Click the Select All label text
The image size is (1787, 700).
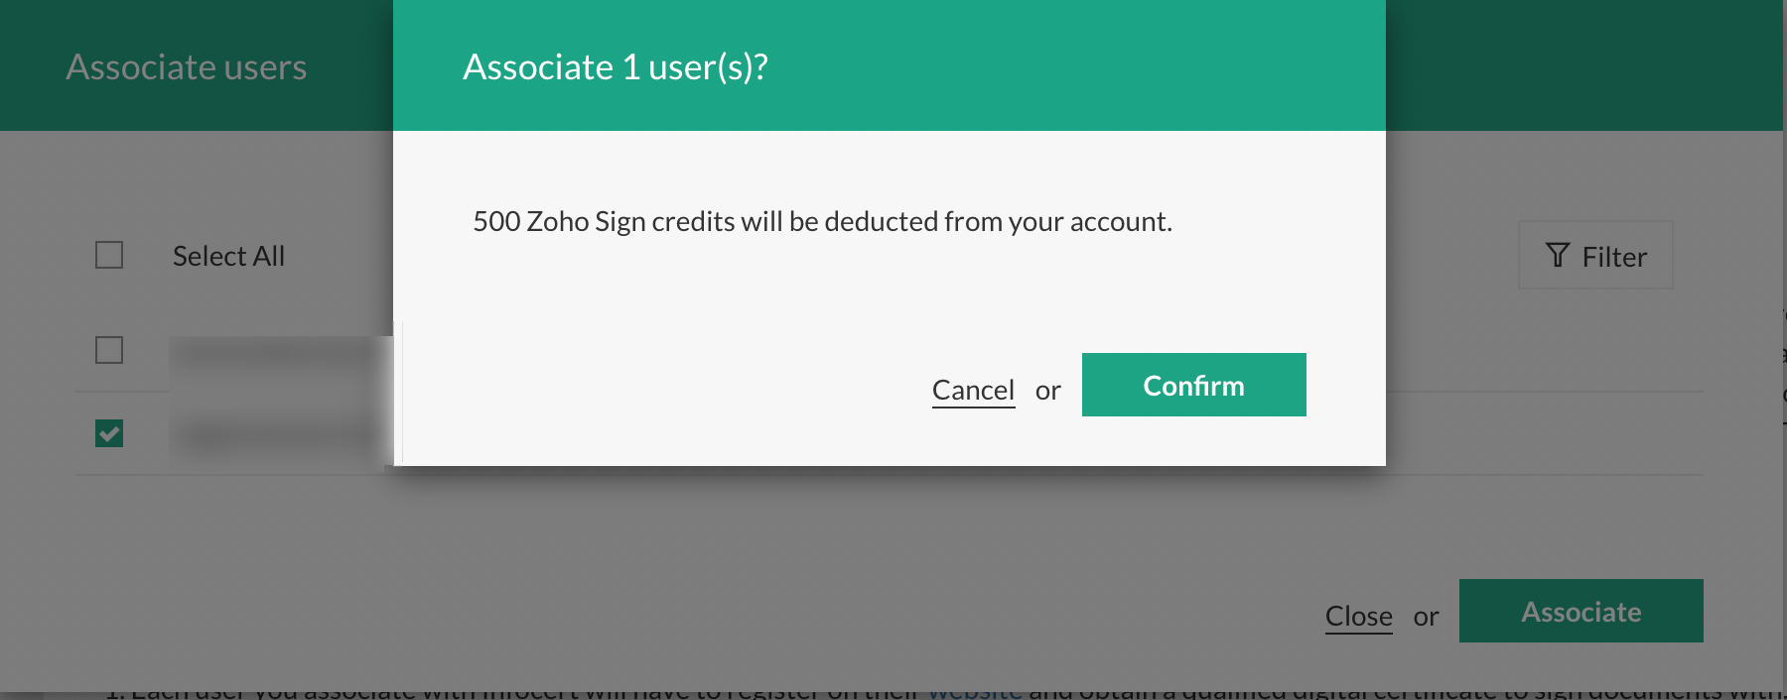[228, 256]
